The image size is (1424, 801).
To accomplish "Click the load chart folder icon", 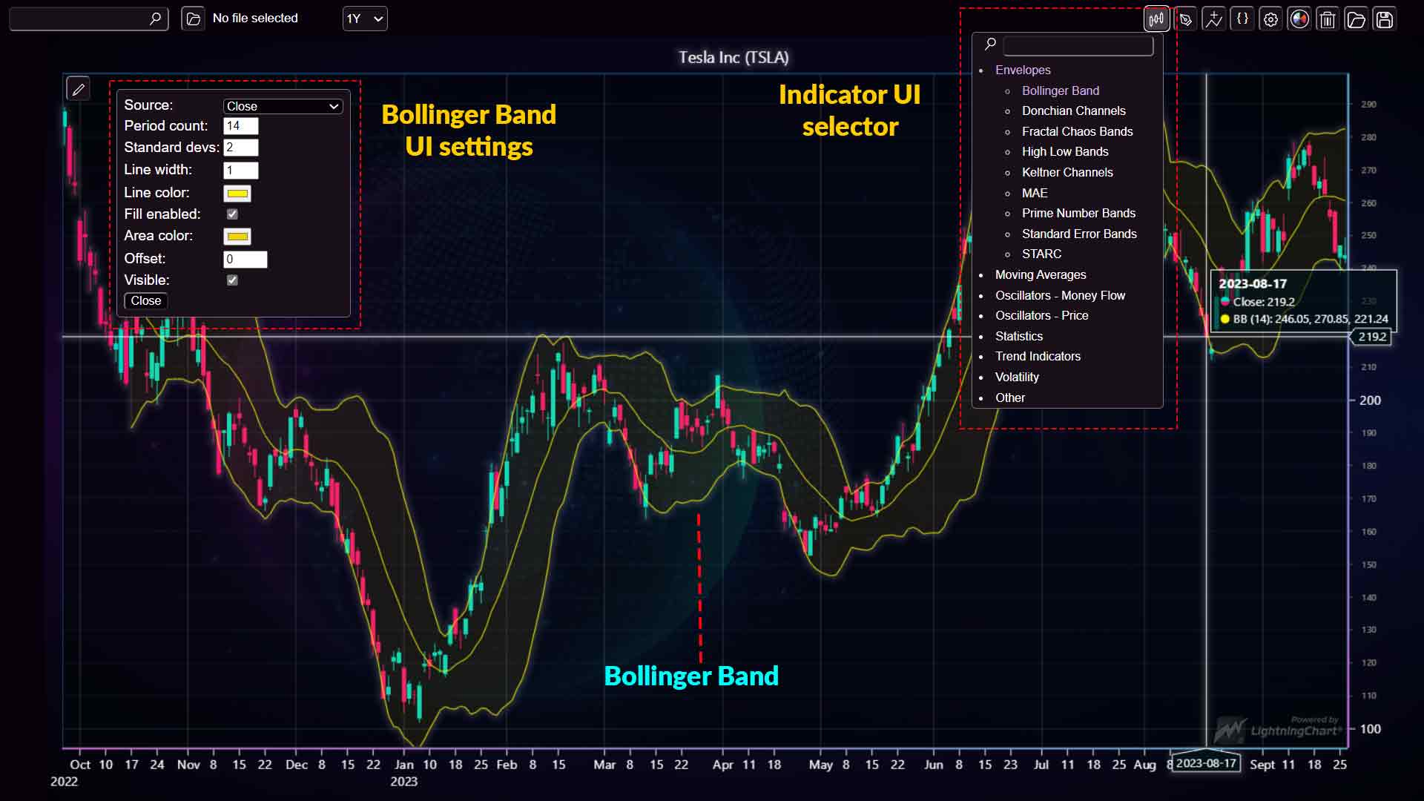I will [1357, 19].
